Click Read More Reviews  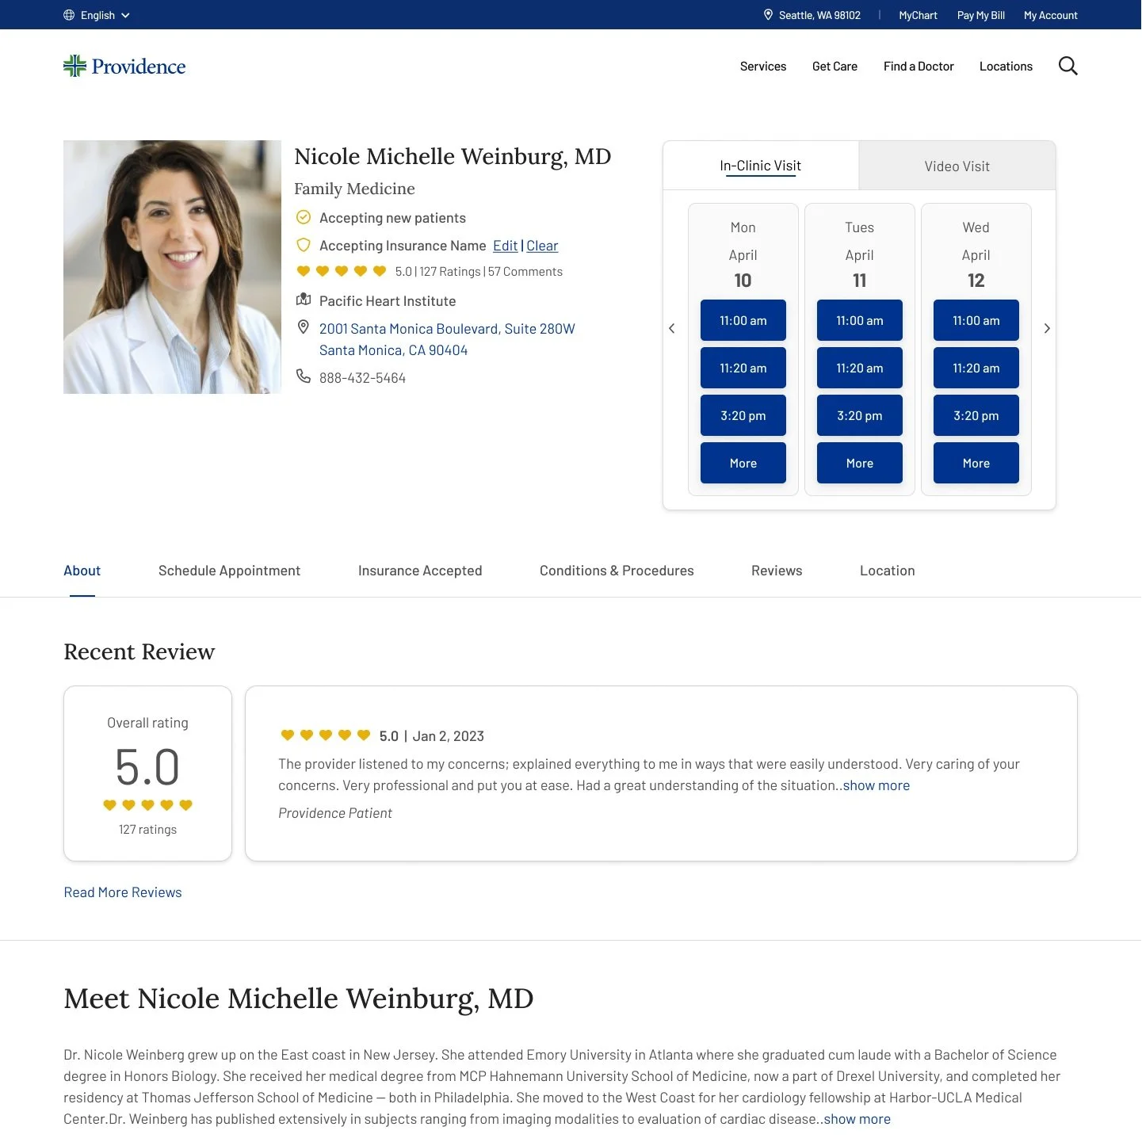pyautogui.click(x=123, y=892)
